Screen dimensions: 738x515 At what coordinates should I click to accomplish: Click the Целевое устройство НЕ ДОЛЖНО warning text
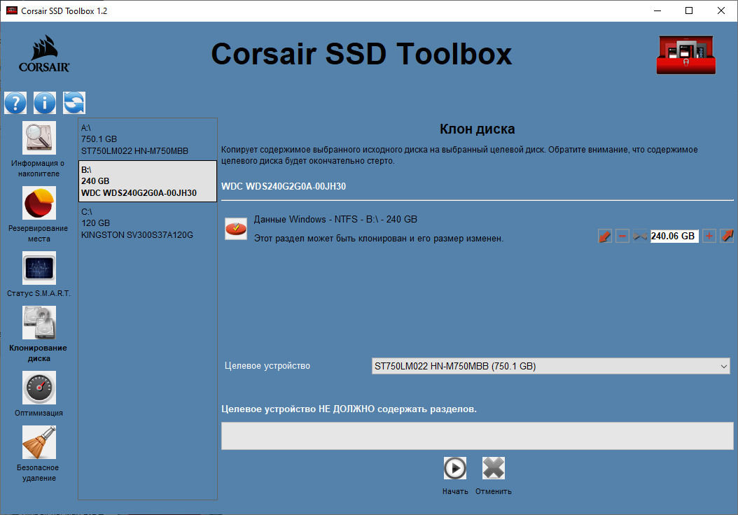(349, 409)
